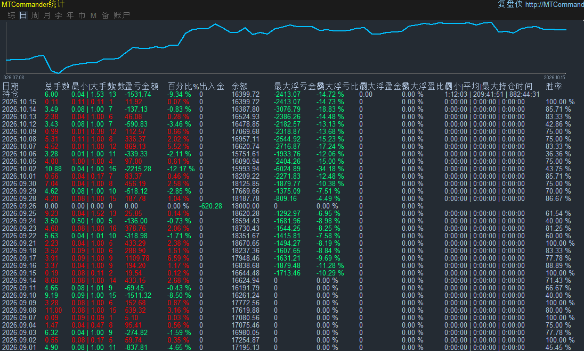Click the win rate 86.67 %

pos(558,198)
